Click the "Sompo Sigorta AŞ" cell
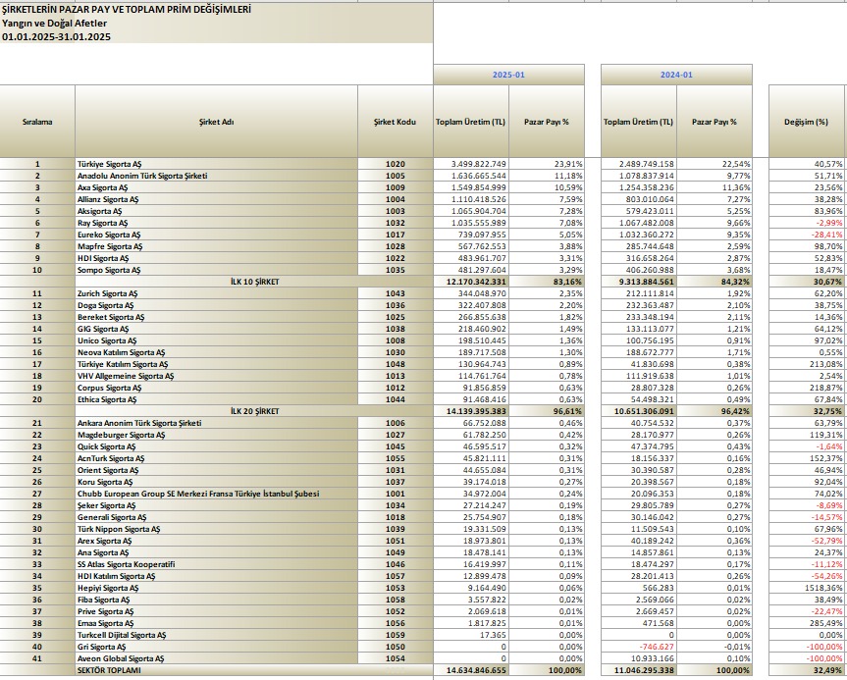 coord(216,270)
